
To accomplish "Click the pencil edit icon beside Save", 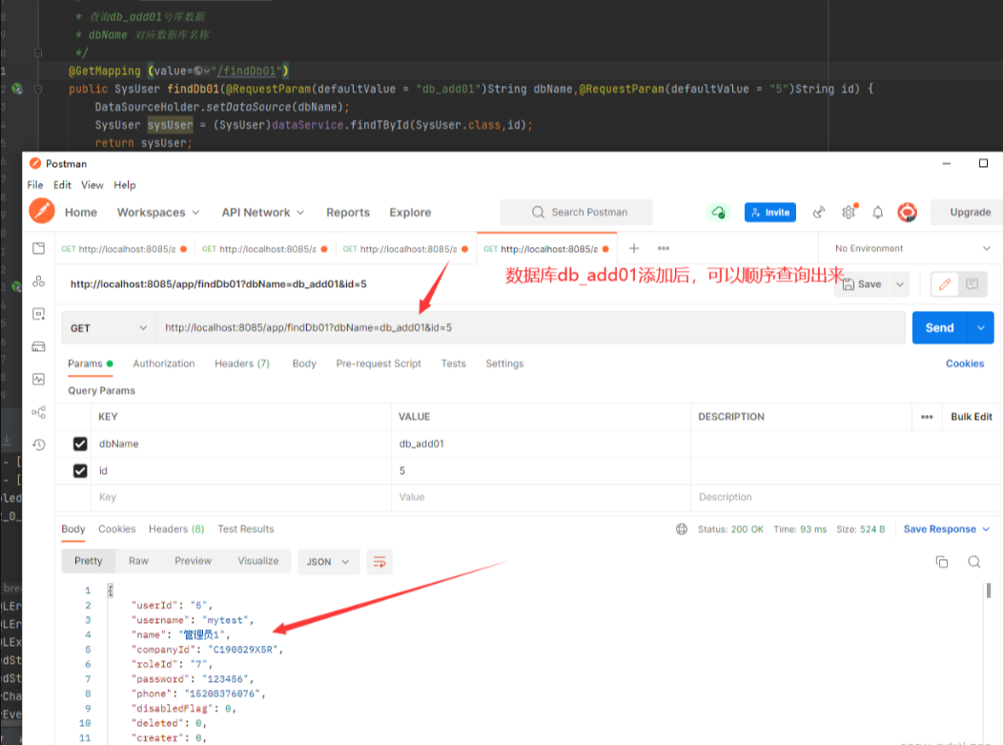I will click(x=944, y=284).
